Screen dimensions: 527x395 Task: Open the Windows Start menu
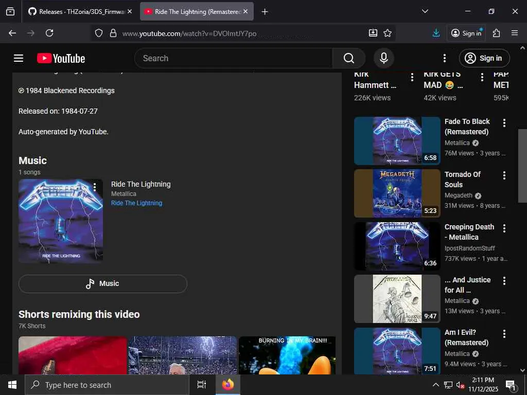(x=12, y=385)
